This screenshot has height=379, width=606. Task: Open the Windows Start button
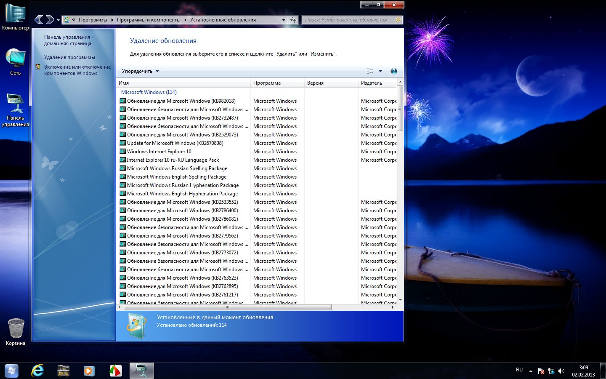pyautogui.click(x=11, y=371)
